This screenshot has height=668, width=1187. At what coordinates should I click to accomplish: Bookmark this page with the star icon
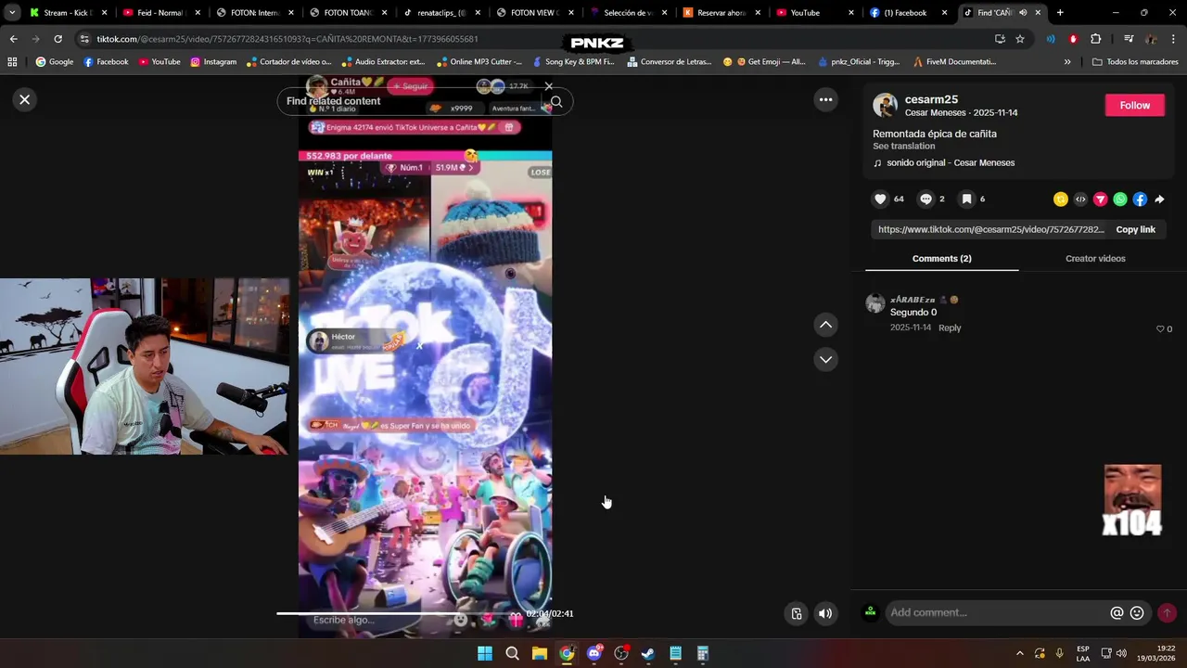pos(1020,39)
